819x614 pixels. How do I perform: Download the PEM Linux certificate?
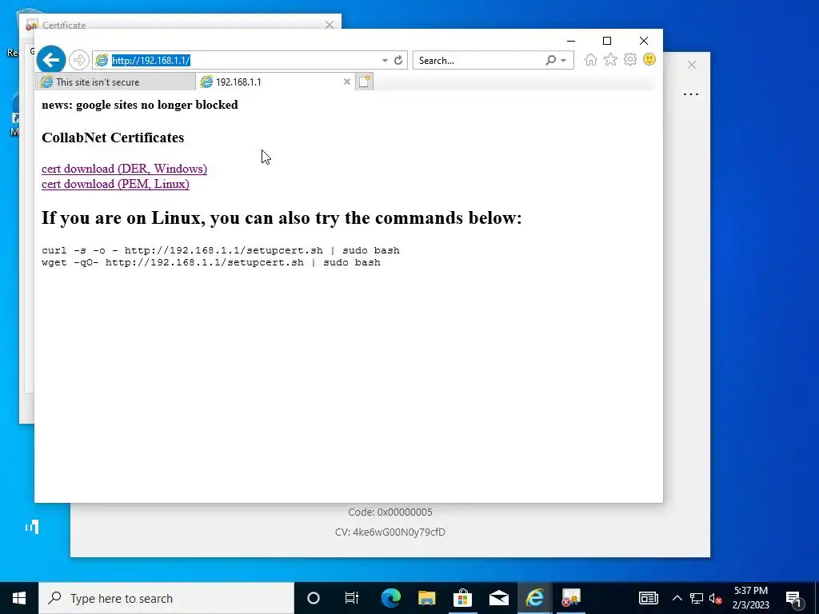point(115,184)
